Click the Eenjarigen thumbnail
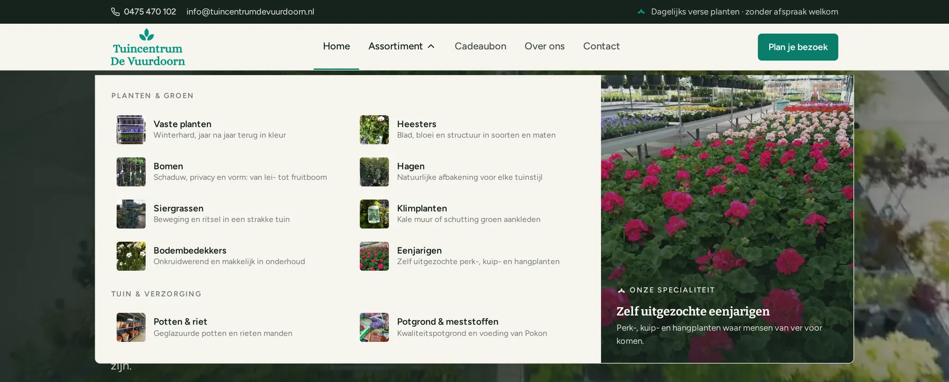The image size is (949, 382). [374, 256]
